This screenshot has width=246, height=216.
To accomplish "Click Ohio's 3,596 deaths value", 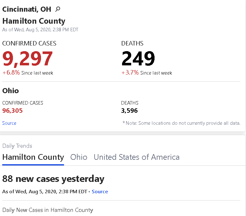I will [129, 111].
